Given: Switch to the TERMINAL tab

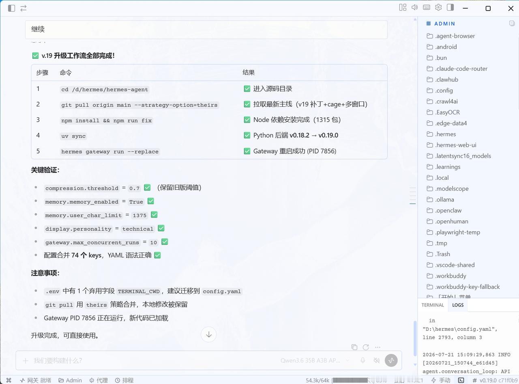Looking at the screenshot, I should click(433, 305).
